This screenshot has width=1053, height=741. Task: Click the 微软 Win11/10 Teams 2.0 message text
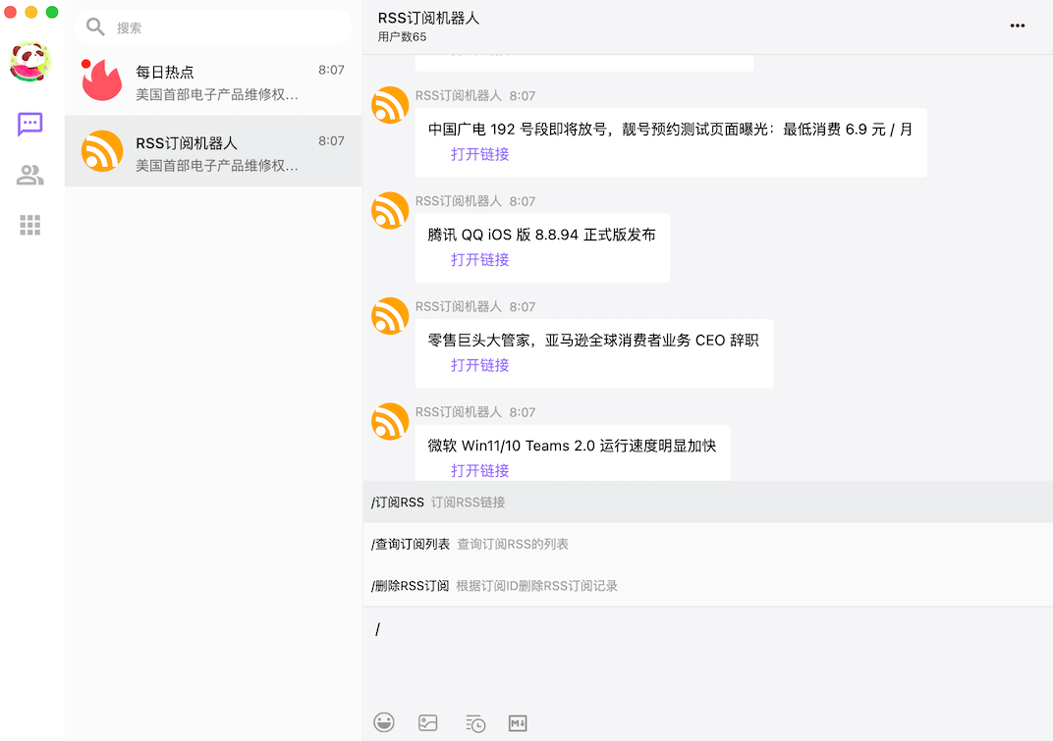572,445
